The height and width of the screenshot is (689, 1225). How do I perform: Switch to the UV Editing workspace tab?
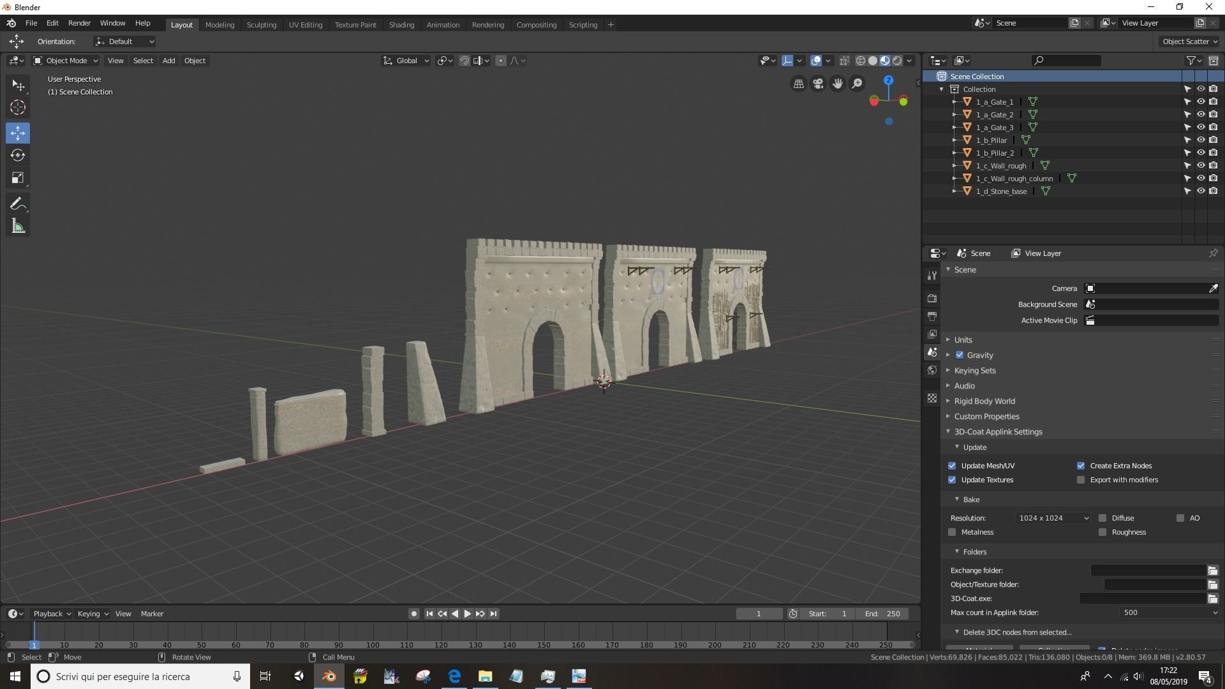pos(306,25)
